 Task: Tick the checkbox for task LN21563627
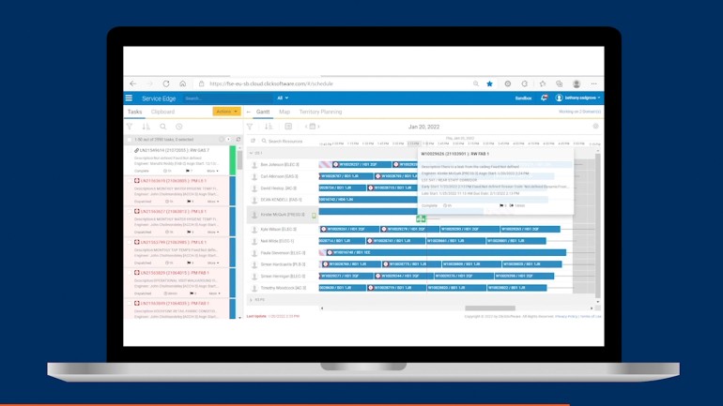(x=130, y=211)
